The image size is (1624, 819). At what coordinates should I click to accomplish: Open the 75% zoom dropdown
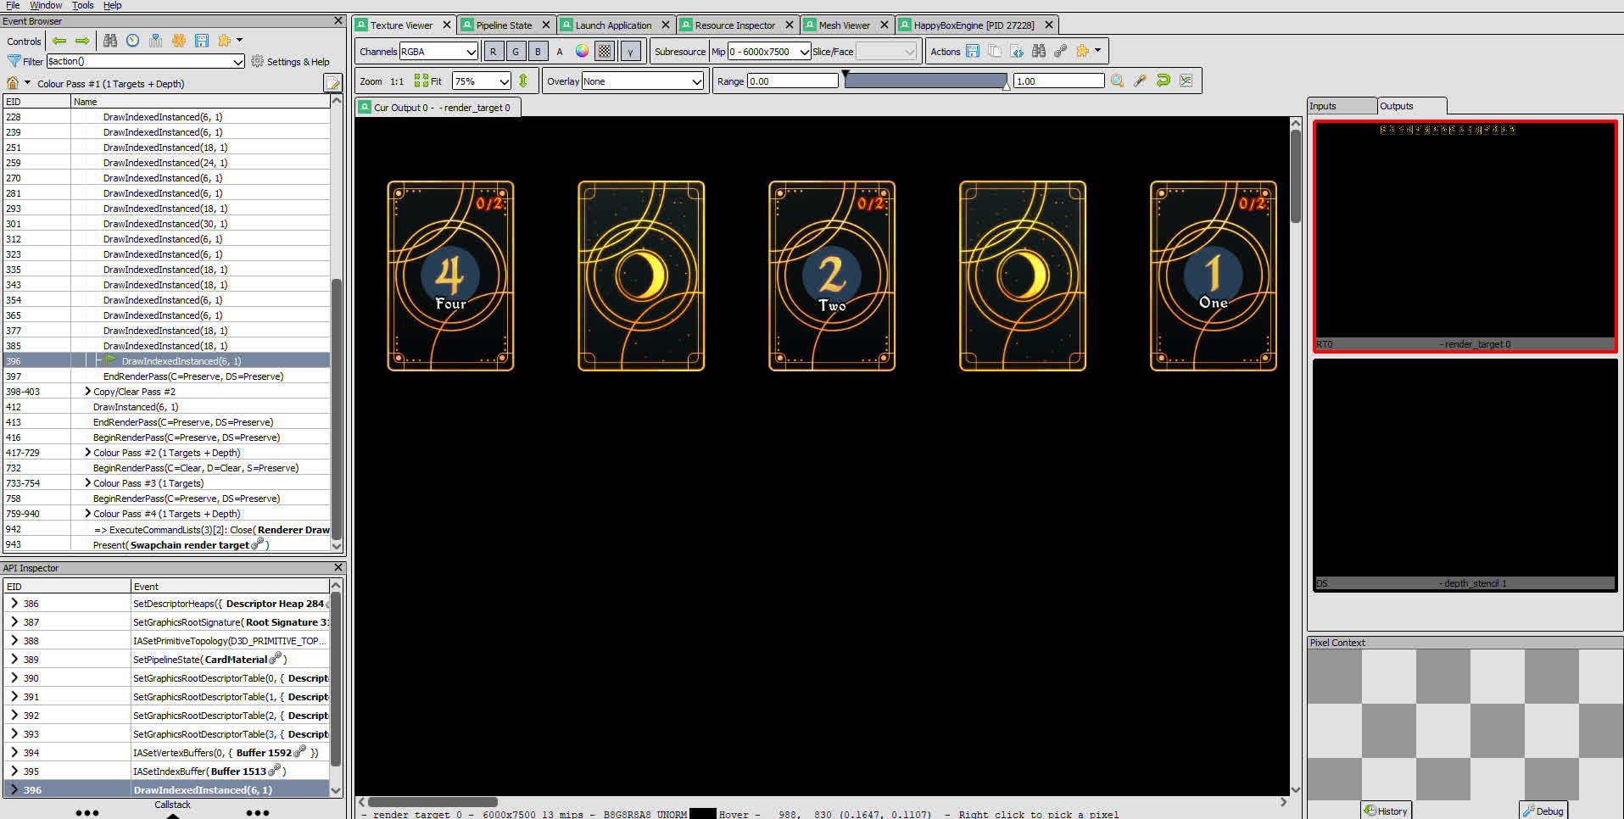[482, 81]
